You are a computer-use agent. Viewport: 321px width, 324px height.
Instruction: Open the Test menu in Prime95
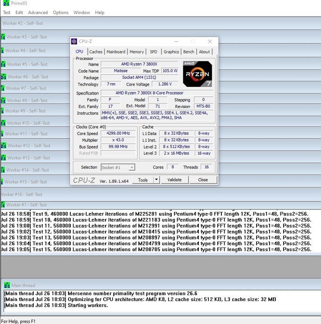[7, 13]
